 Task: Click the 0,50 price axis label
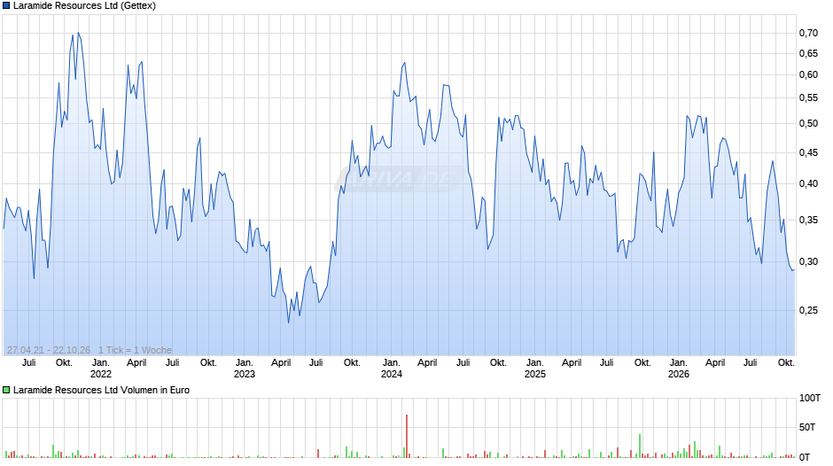tap(808, 124)
